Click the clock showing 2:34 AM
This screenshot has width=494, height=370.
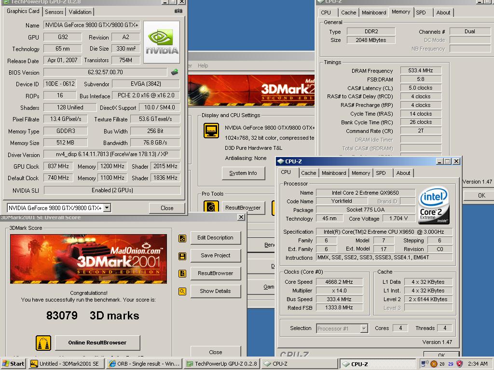pyautogui.click(x=477, y=364)
